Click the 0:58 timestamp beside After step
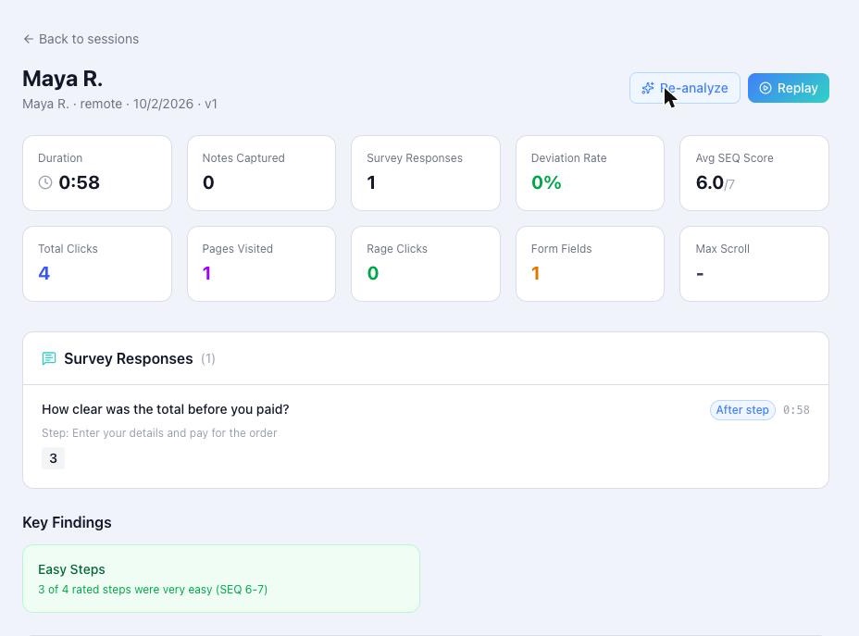The width and height of the screenshot is (859, 636). click(796, 410)
